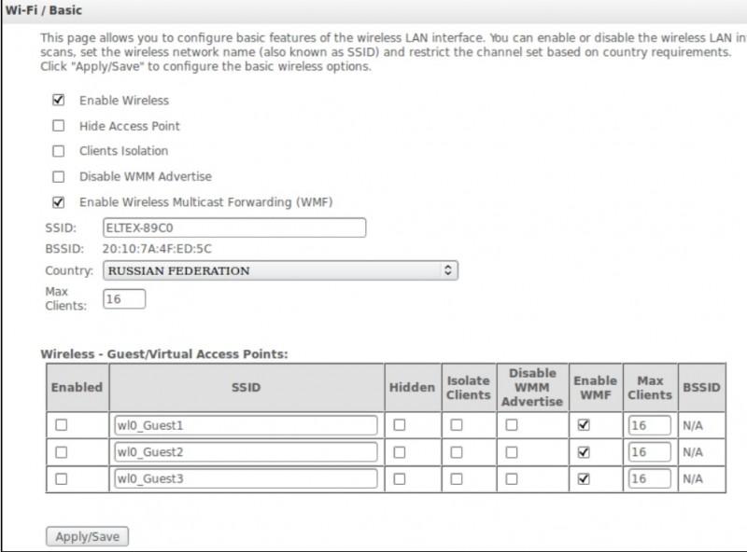Screen dimensions: 747x552
Task: Uncheck Enable WMF for wl0_Guest3 row
Action: [584, 478]
